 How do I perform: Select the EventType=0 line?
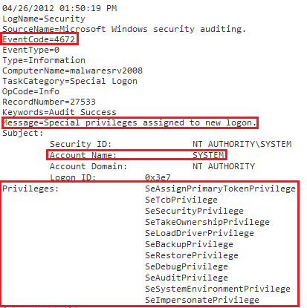click(x=30, y=50)
